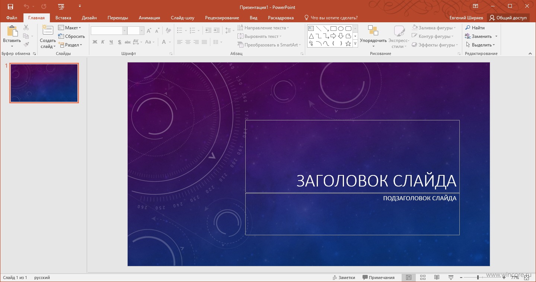Image resolution: width=536 pixels, height=282 pixels.
Task: Select slide 1 thumbnail in panel
Action: point(44,83)
